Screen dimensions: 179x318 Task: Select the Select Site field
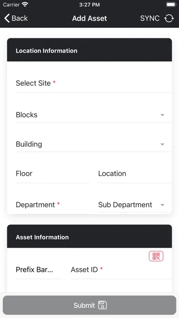pyautogui.click(x=94, y=84)
